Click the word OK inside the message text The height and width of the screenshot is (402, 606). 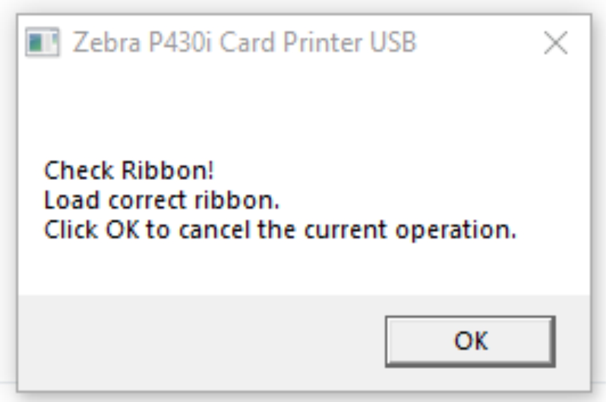(122, 230)
